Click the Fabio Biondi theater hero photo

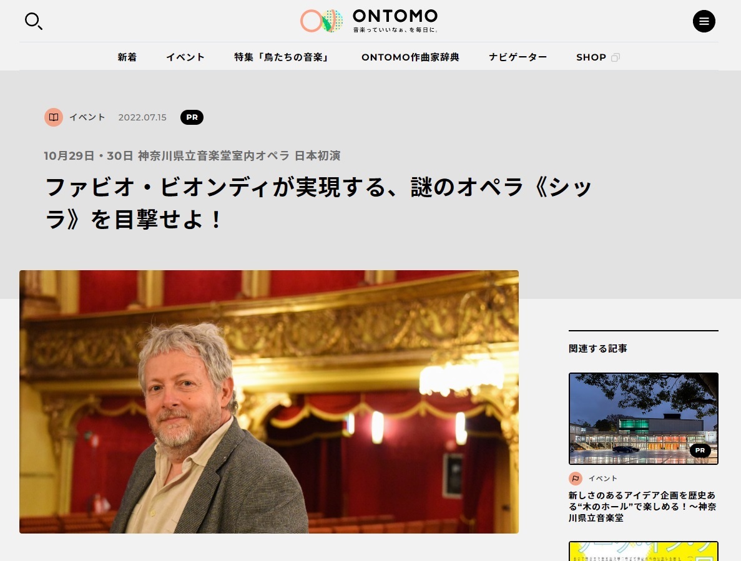tap(269, 402)
